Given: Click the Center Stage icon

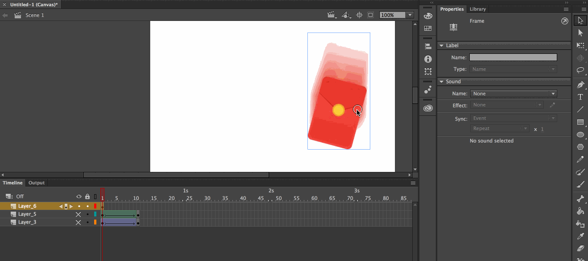Looking at the screenshot, I should (x=359, y=15).
